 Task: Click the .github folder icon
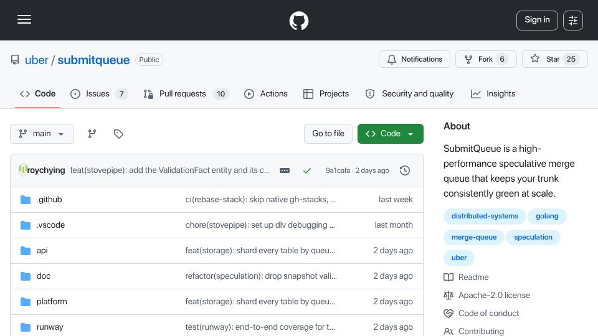[x=26, y=200]
